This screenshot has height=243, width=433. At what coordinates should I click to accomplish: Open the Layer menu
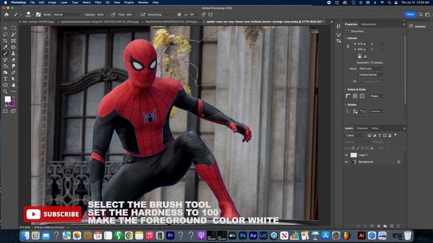[x=64, y=3]
